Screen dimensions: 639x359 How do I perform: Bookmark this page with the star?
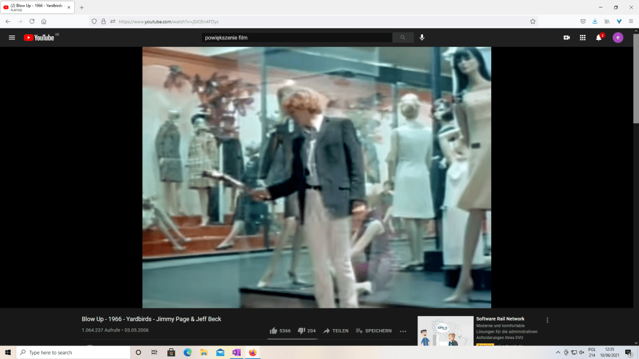(x=532, y=21)
